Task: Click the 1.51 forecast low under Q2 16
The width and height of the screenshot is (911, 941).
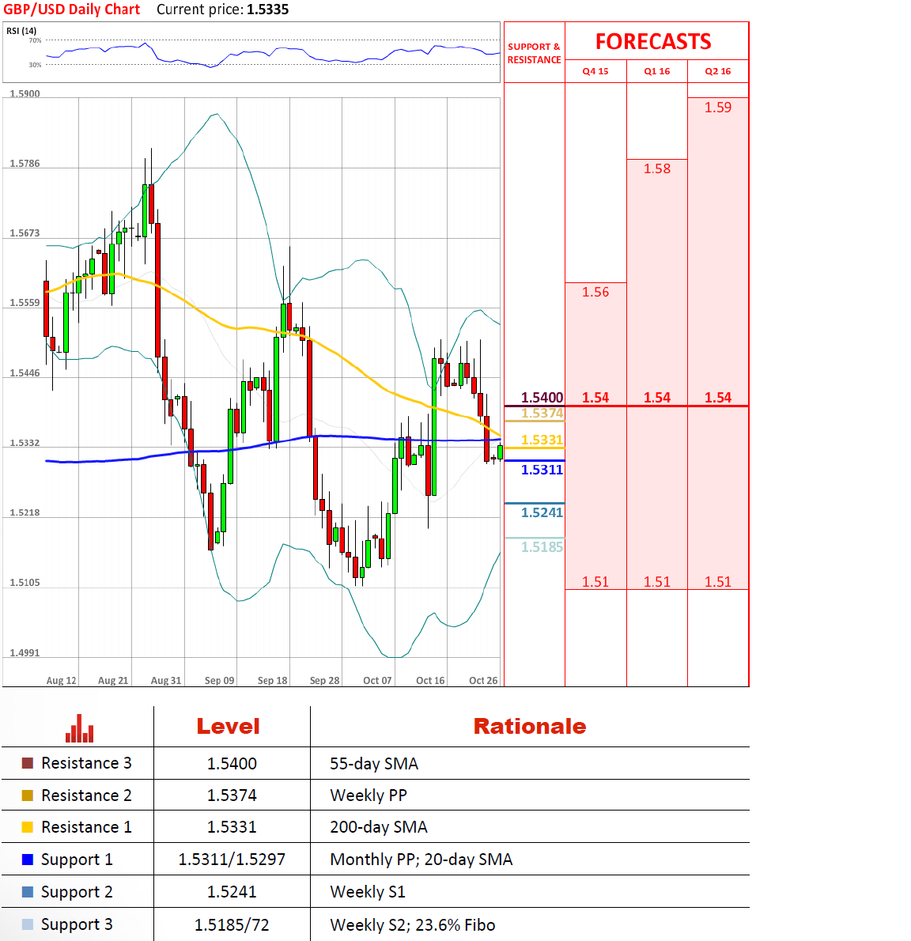Action: point(718,581)
